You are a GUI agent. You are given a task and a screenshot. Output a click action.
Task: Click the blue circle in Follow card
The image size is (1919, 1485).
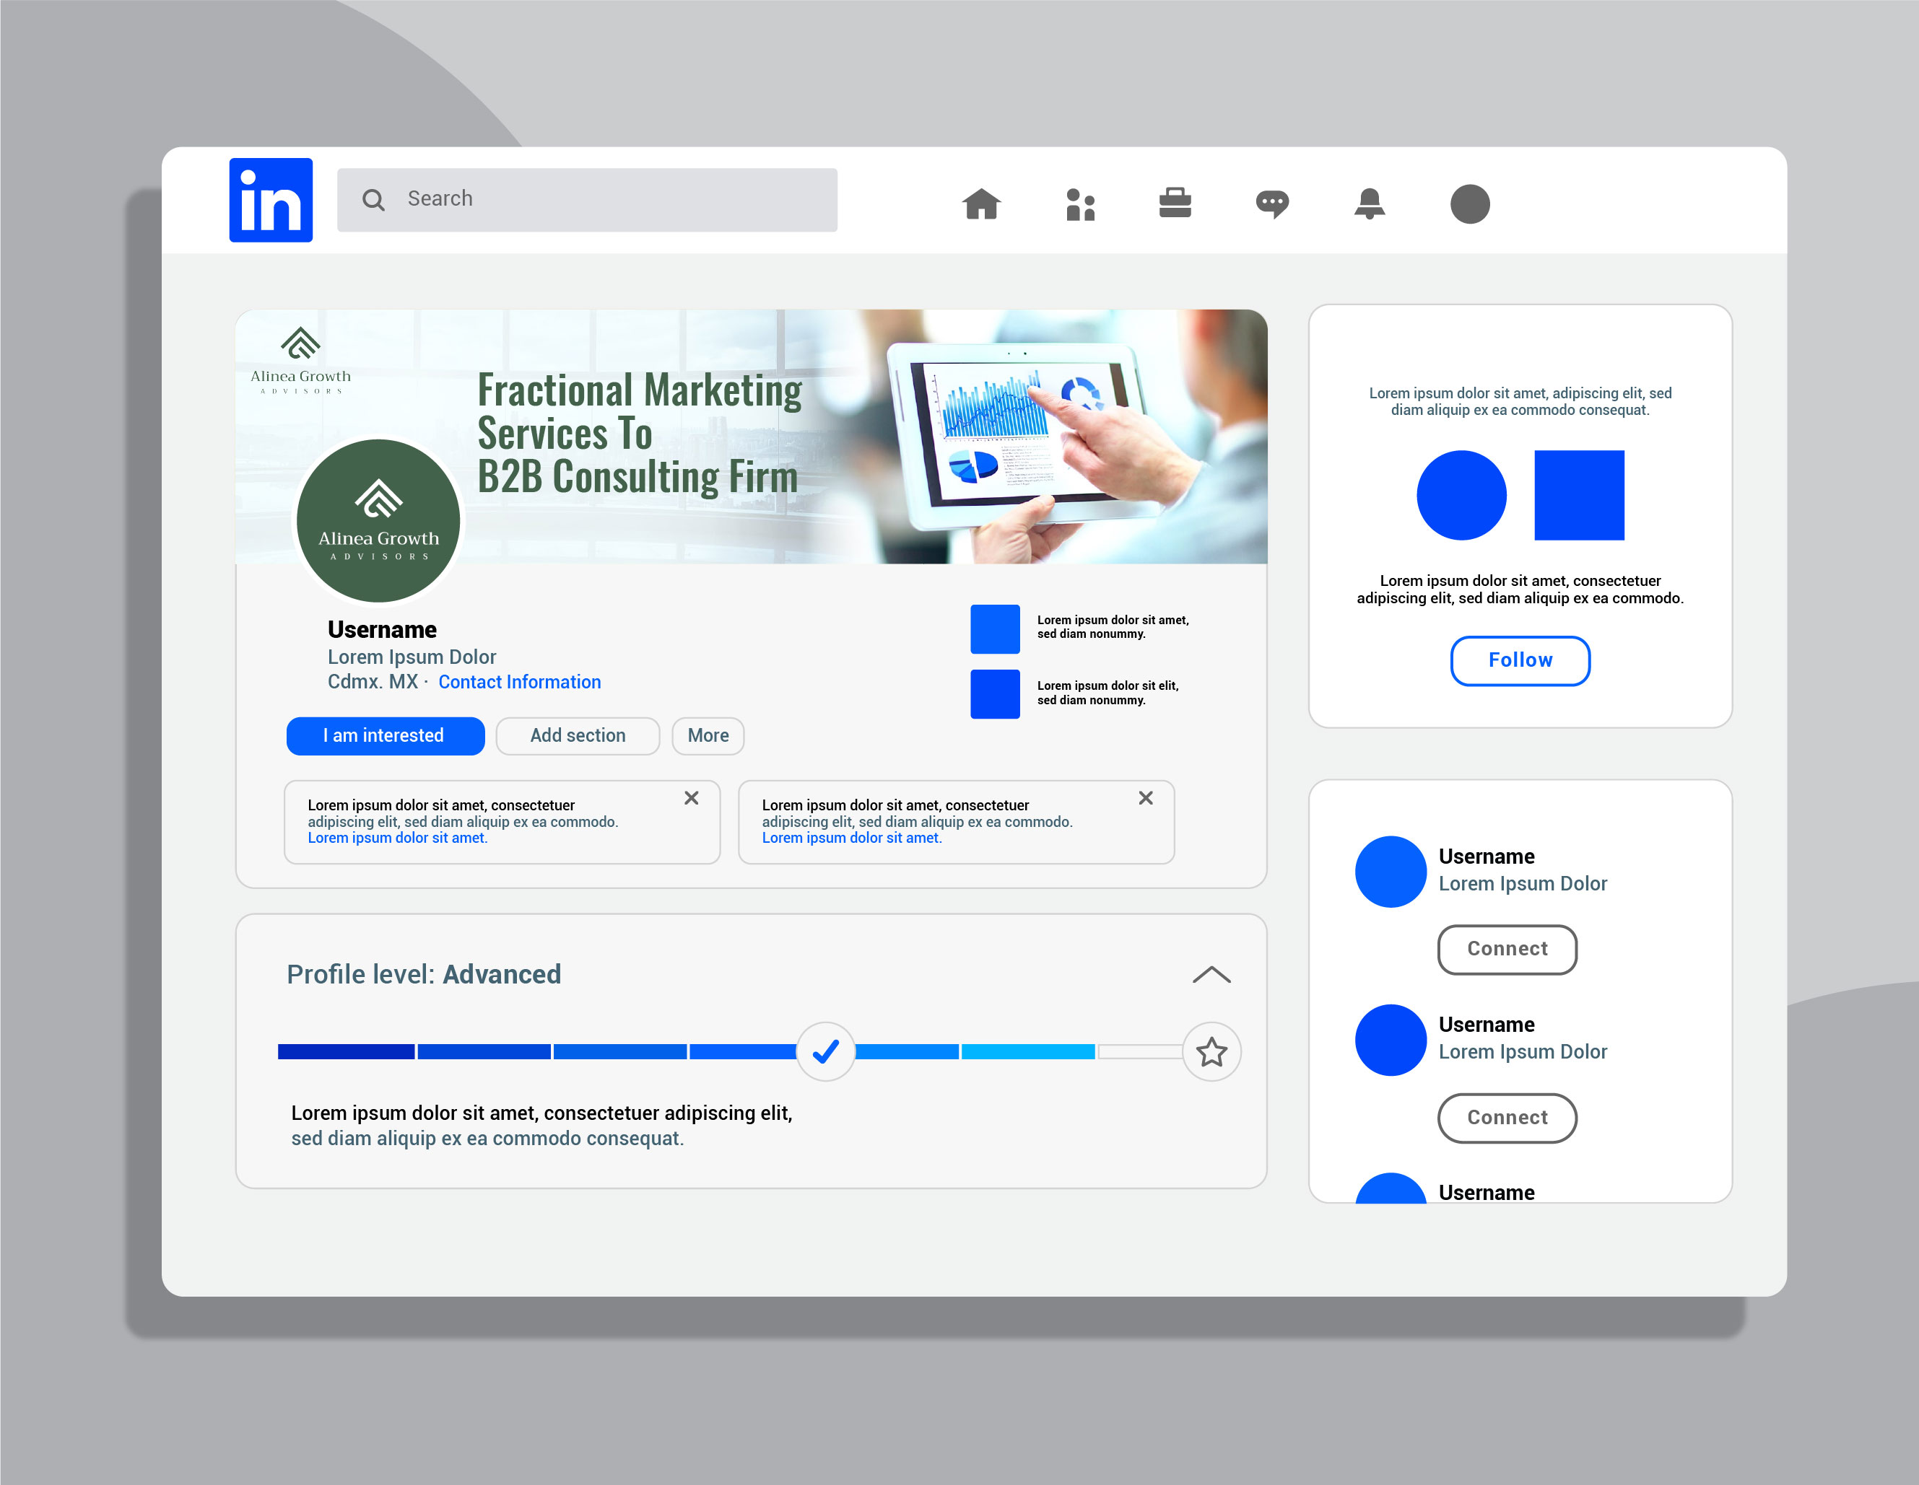[1461, 495]
